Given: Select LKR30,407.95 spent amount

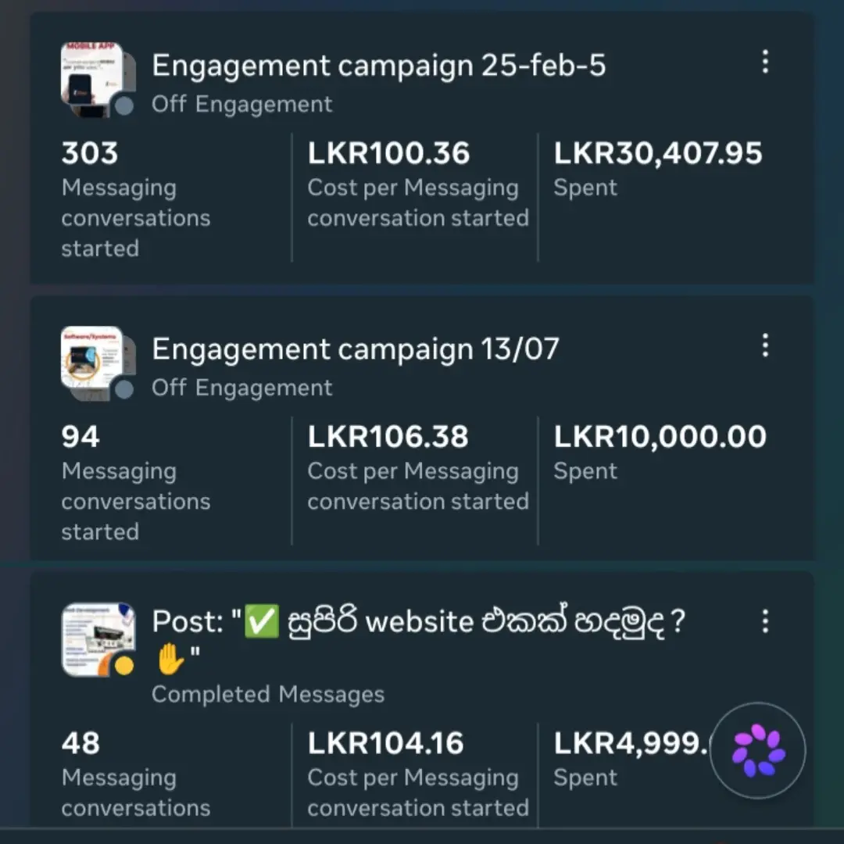Looking at the screenshot, I should pyautogui.click(x=658, y=169).
